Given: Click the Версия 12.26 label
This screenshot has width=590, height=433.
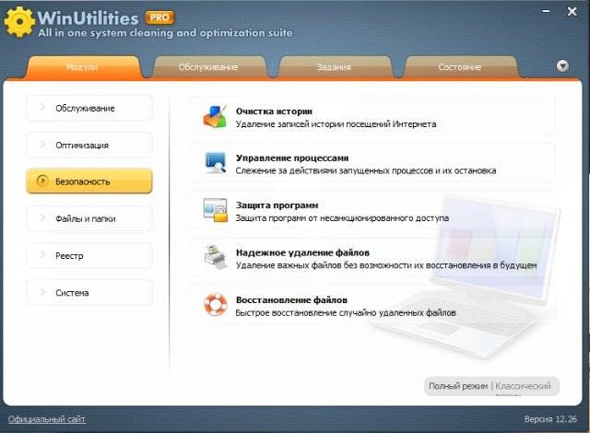Looking at the screenshot, I should click(x=550, y=419).
